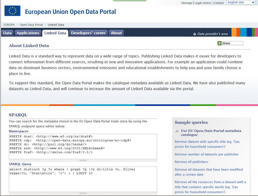Open the Data tab
258x196 pixels.
pos(7,33)
